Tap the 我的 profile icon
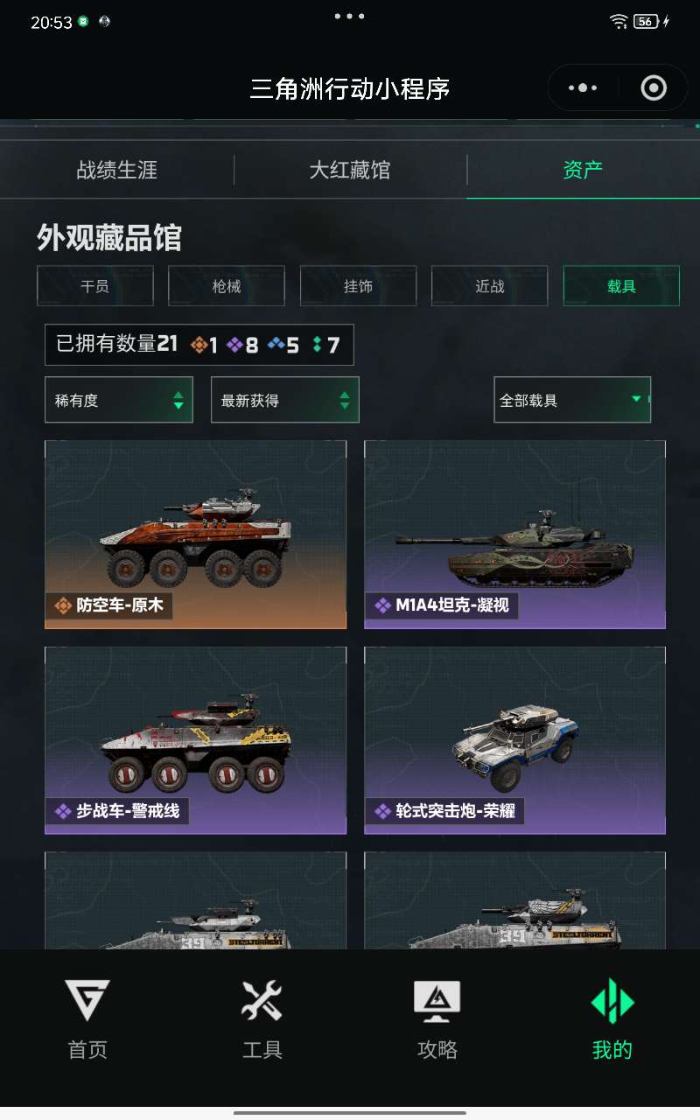The width and height of the screenshot is (700, 1120). 612,1001
